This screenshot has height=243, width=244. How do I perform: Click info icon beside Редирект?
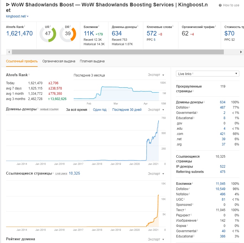[191, 215]
